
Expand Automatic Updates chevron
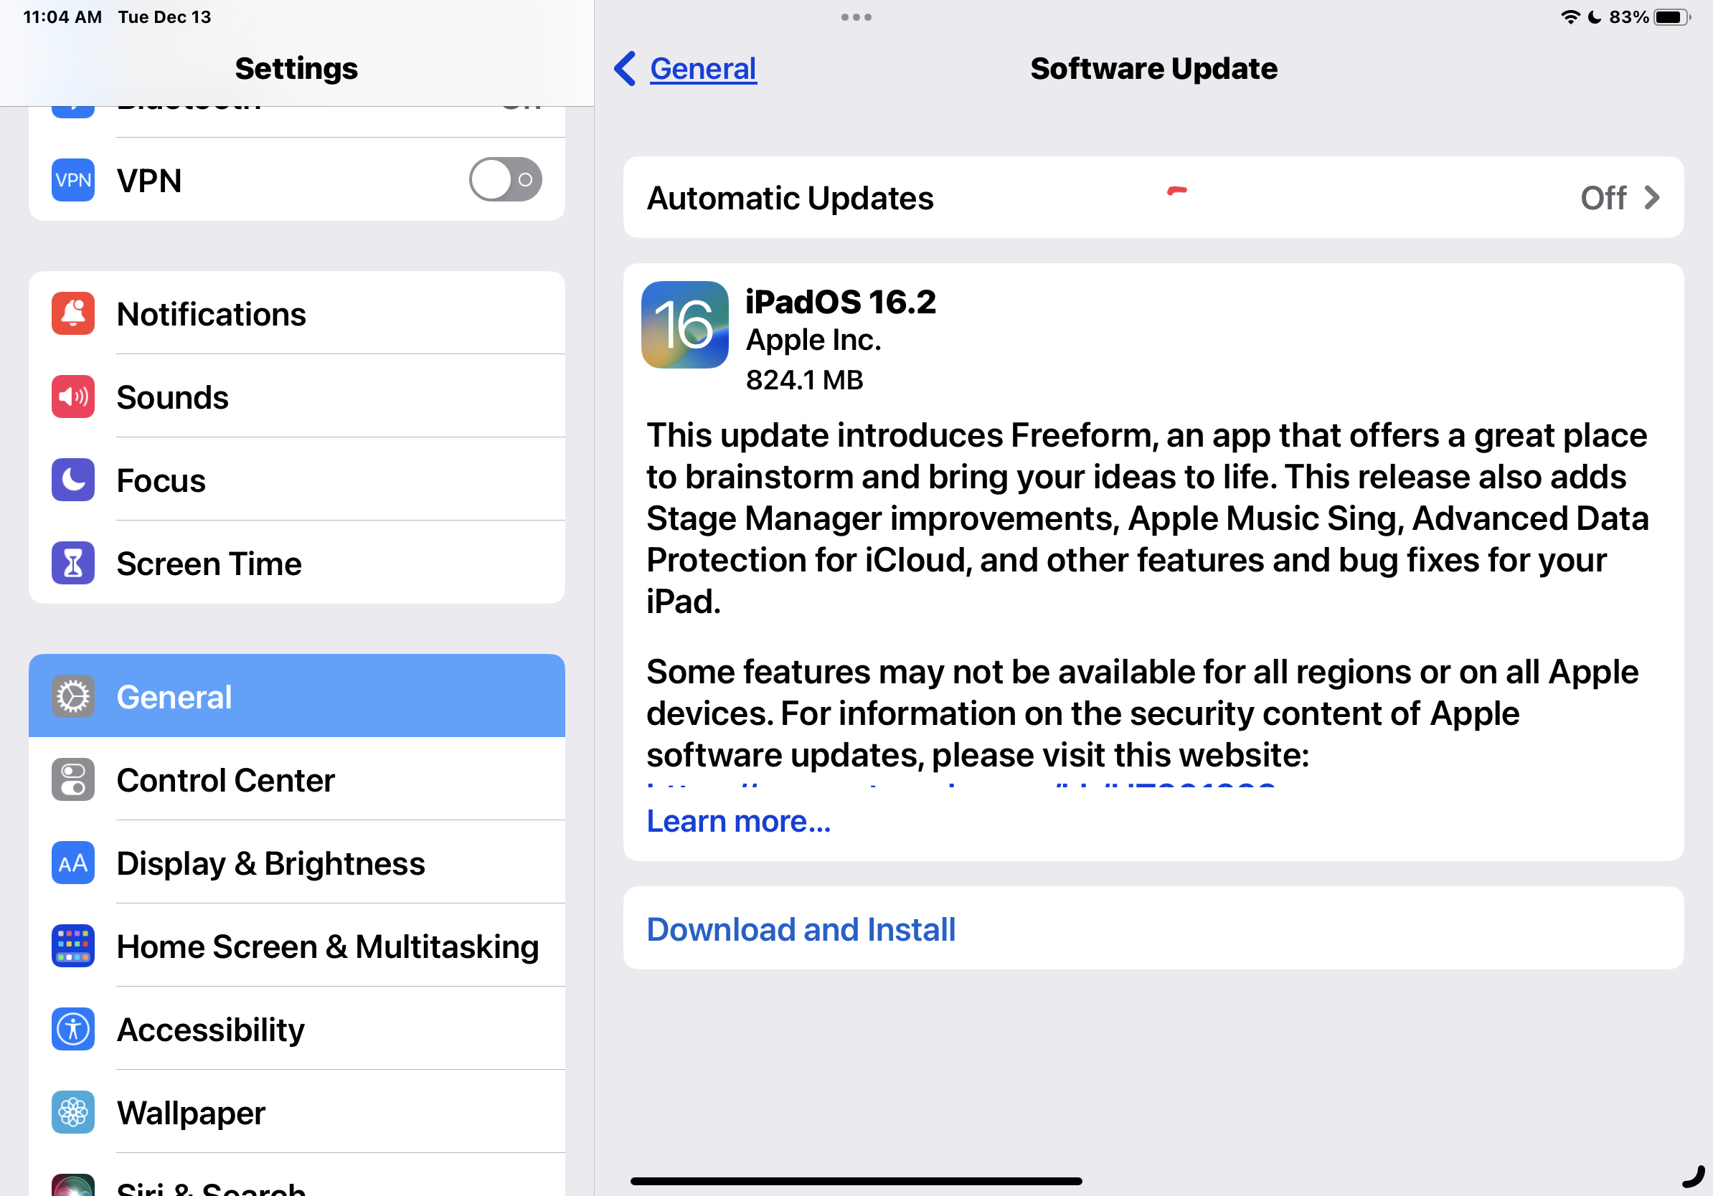pos(1652,198)
